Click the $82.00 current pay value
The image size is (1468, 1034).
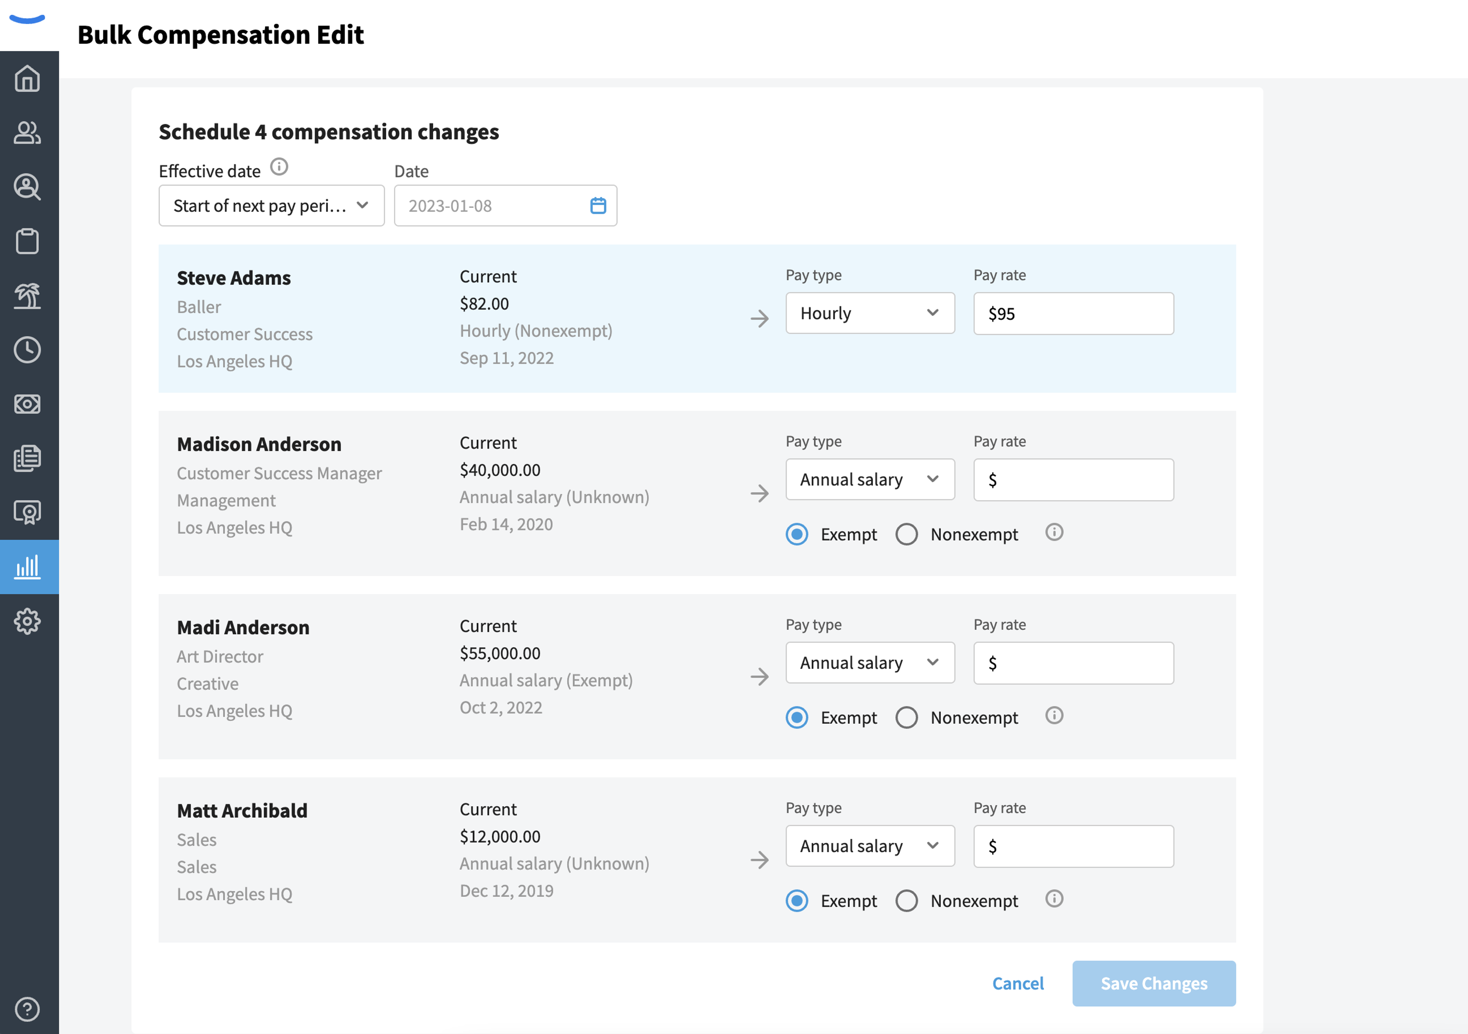pyautogui.click(x=485, y=303)
